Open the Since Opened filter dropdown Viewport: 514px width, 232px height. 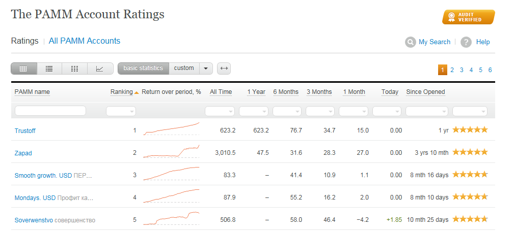coord(426,111)
